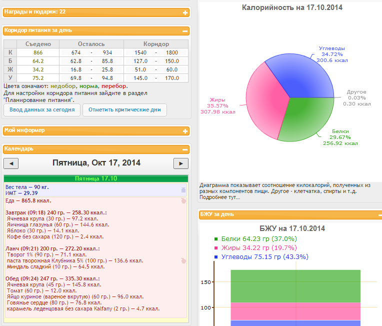Click Ячневая крупа (30 гр.) breakfast row
This screenshot has width=382, height=326.
52,219
